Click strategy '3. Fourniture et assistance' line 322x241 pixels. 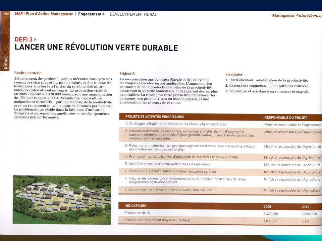coord(267,91)
